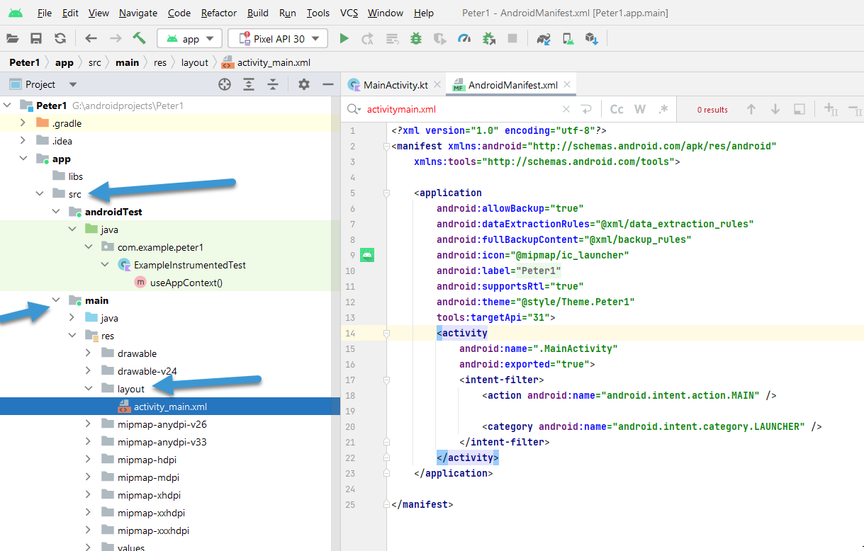Hide the Project panel with the minus icon
The width and height of the screenshot is (864, 551).
327,84
